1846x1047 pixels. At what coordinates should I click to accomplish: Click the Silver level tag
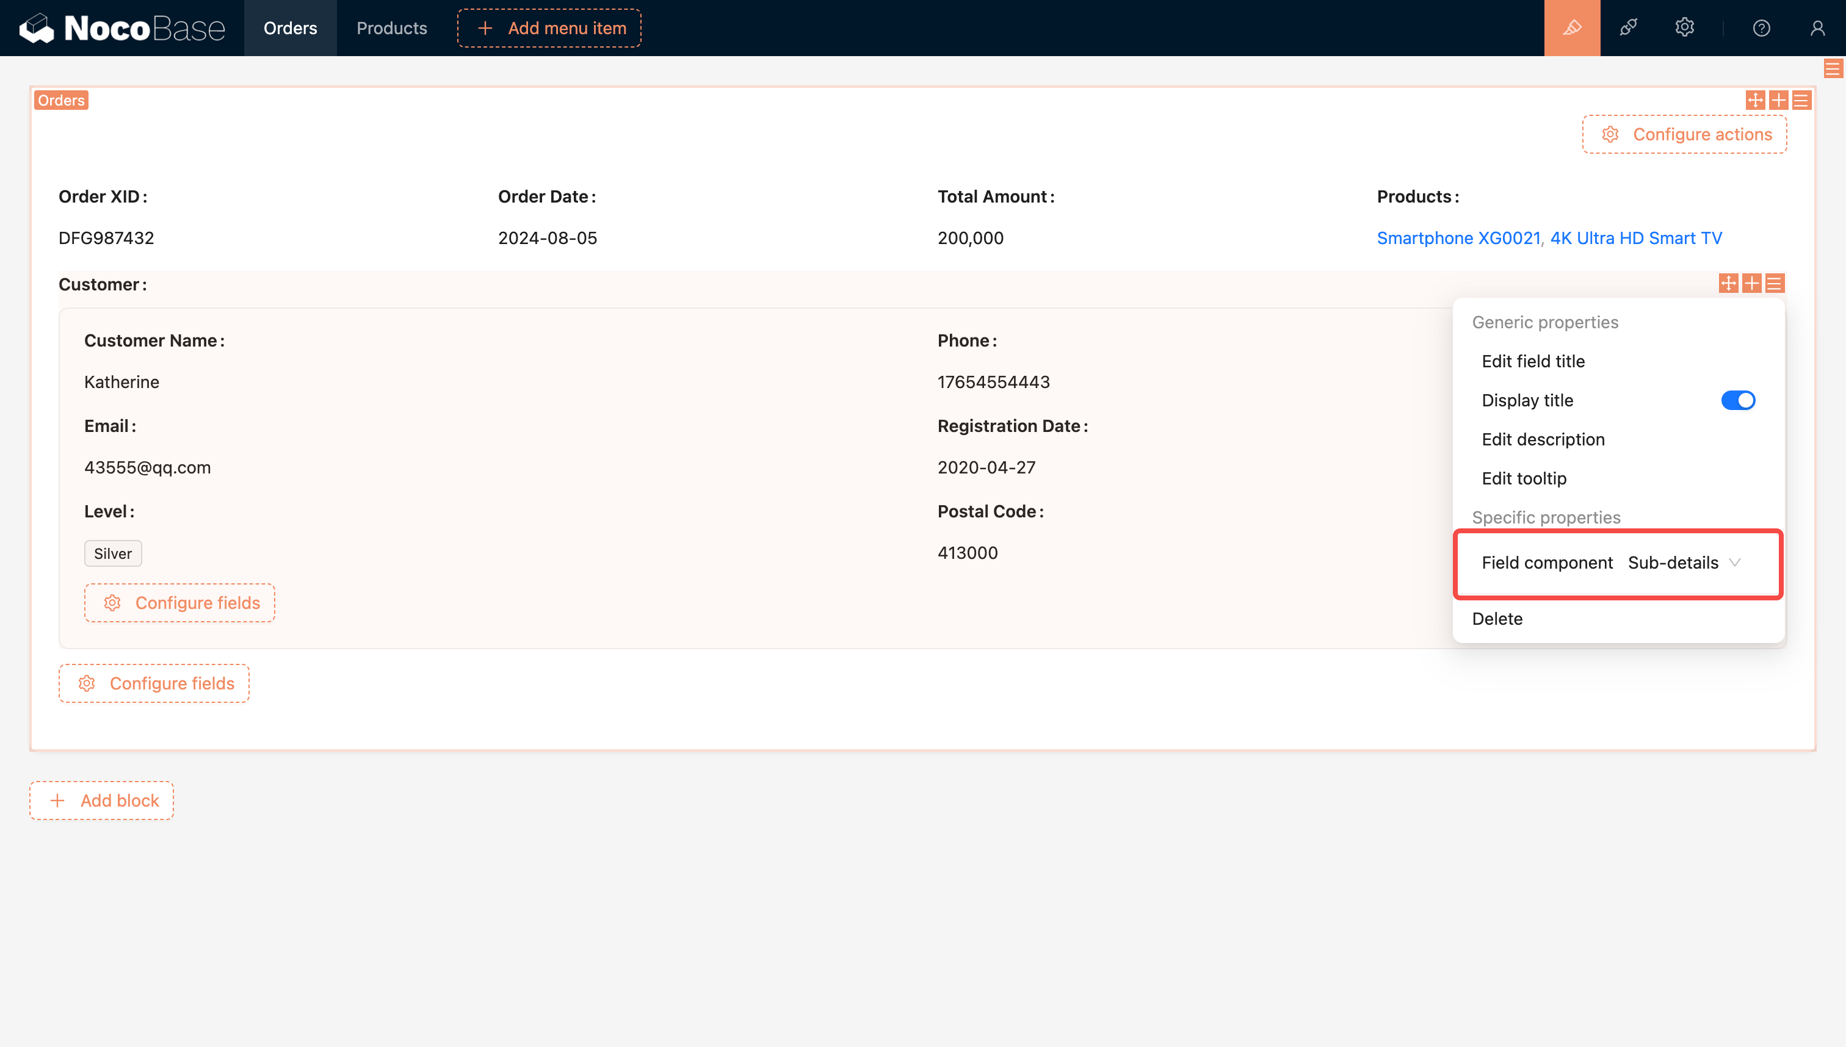point(113,554)
